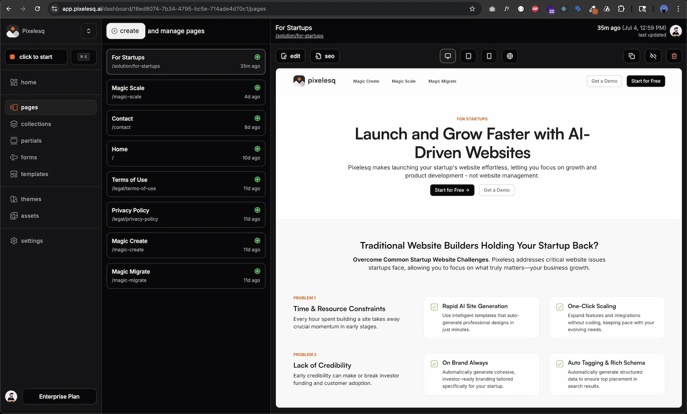The image size is (687, 414).
Task: Open settings in sidebar
Action: 51,241
